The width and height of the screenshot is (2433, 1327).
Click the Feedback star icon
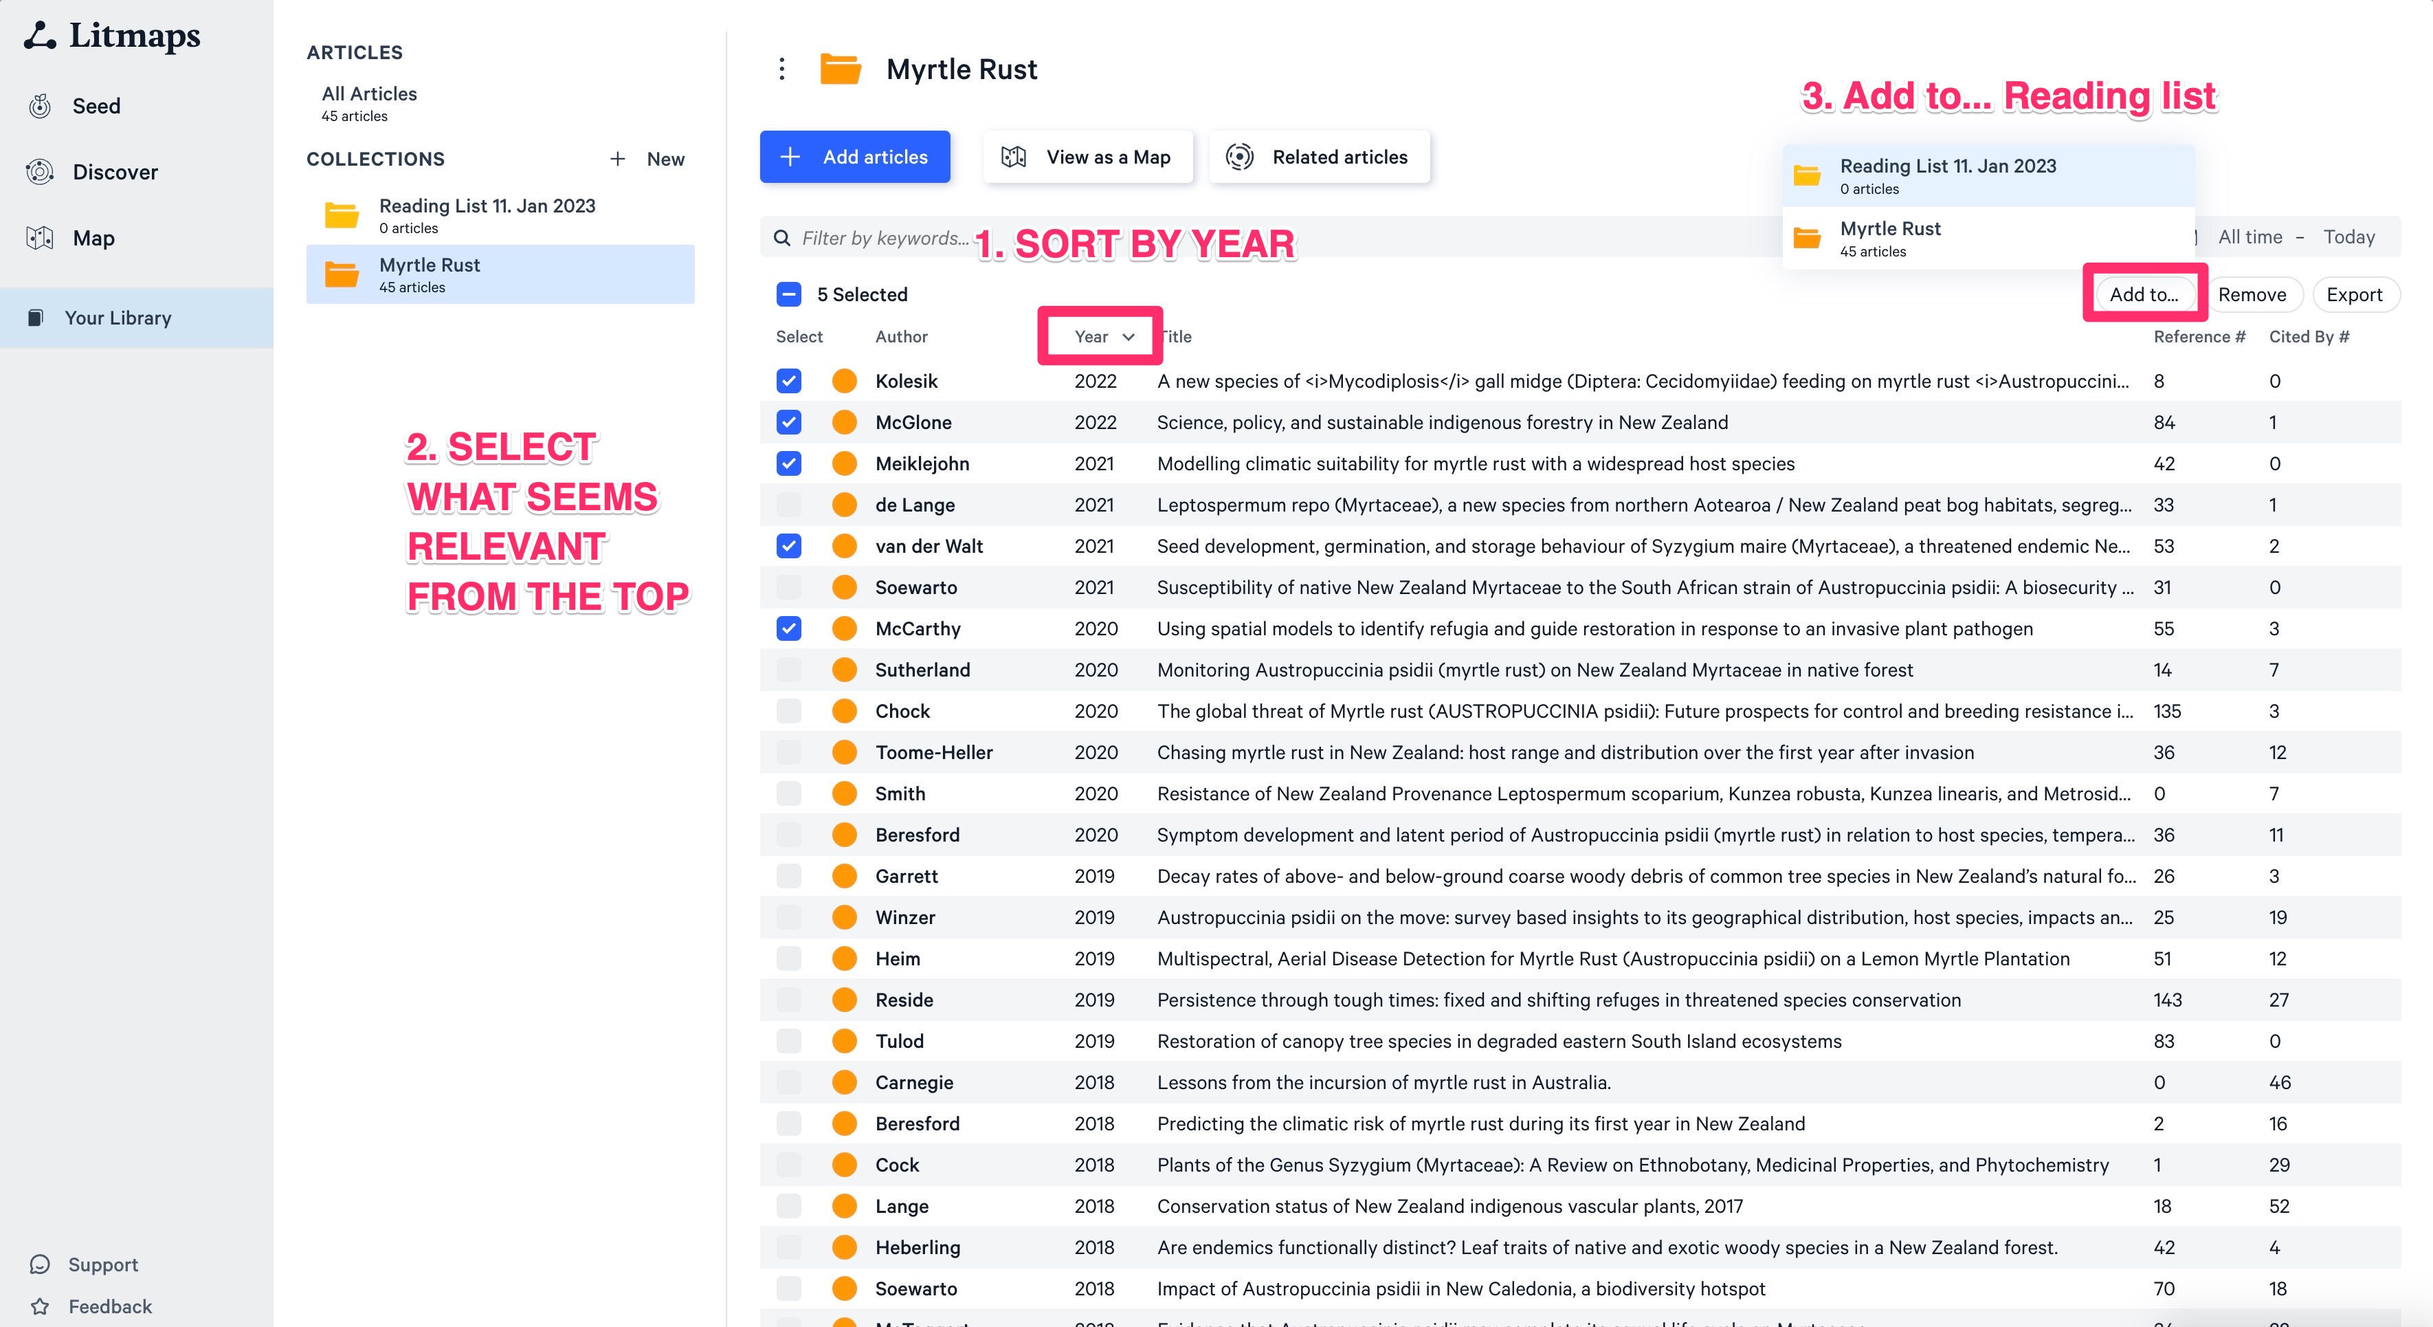[x=40, y=1306]
